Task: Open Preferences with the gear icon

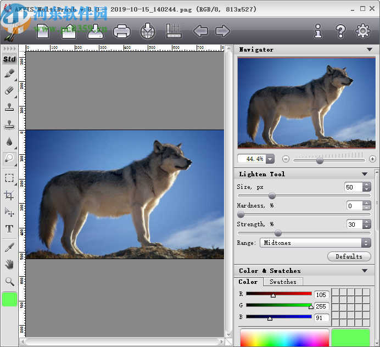Action: (x=362, y=31)
